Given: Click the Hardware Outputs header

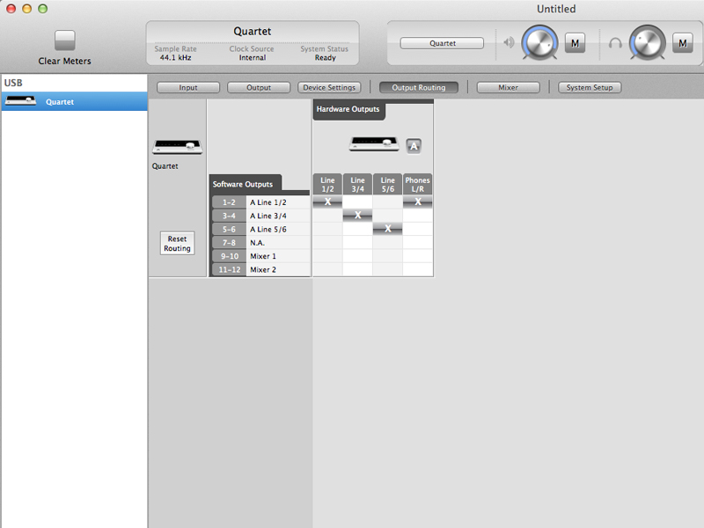Looking at the screenshot, I should click(348, 109).
